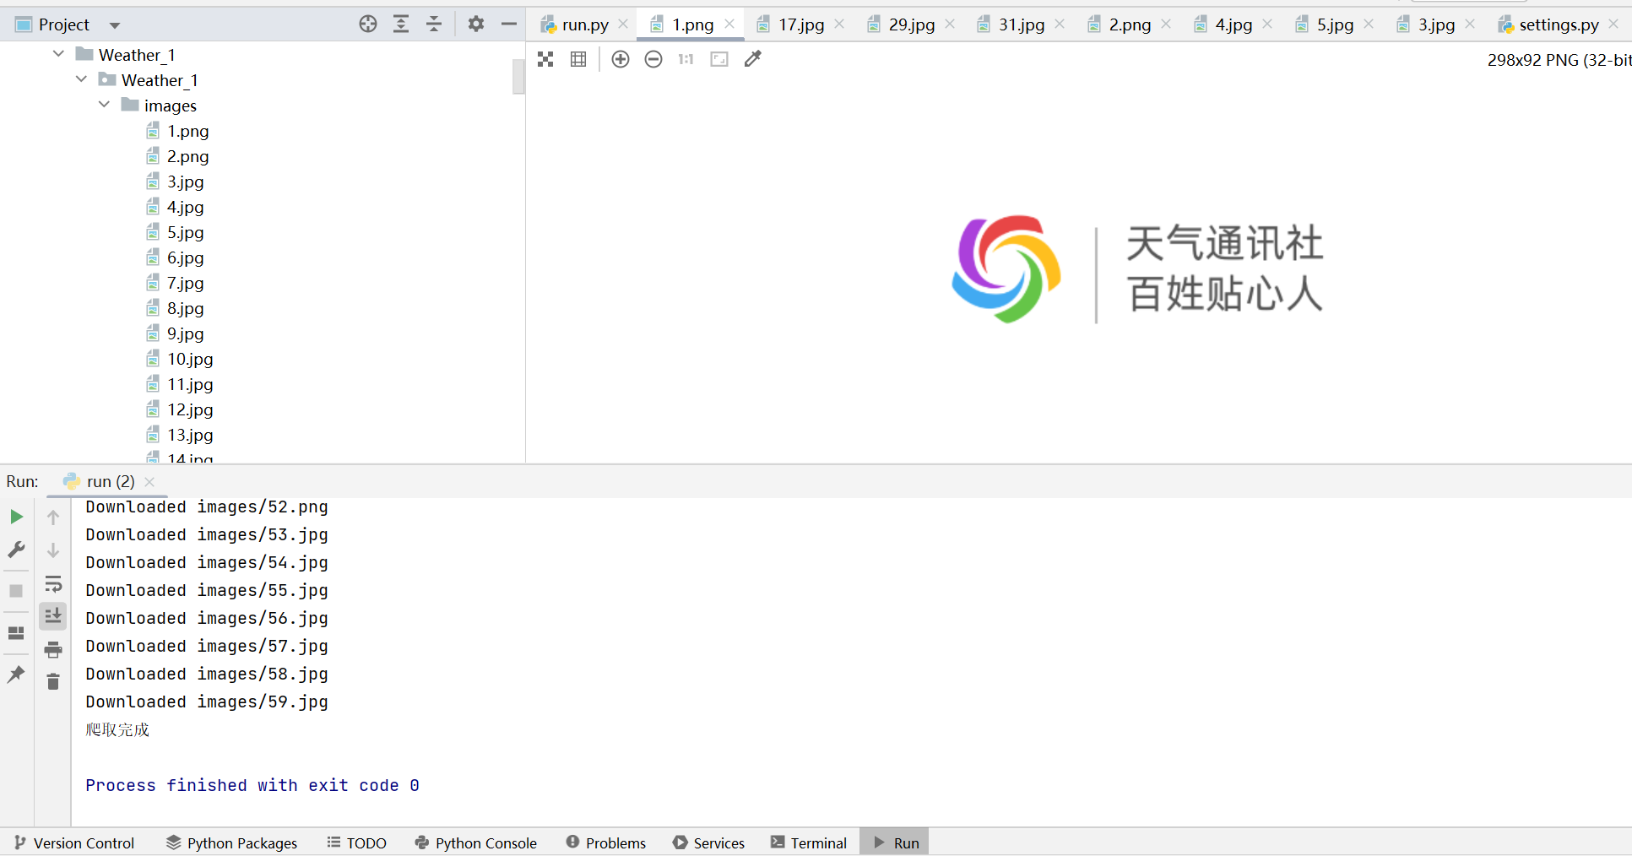Screen dimensions: 1632x856
Task: Select 10.jpg in project tree
Action: [190, 359]
